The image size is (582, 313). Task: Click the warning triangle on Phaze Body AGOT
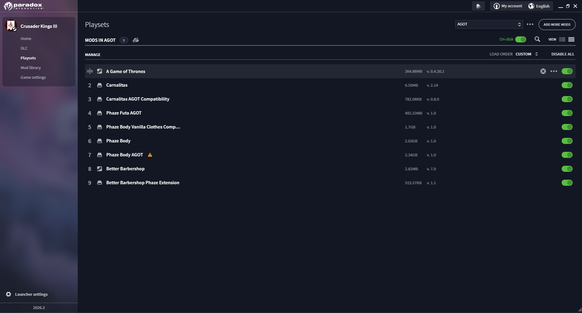(150, 155)
